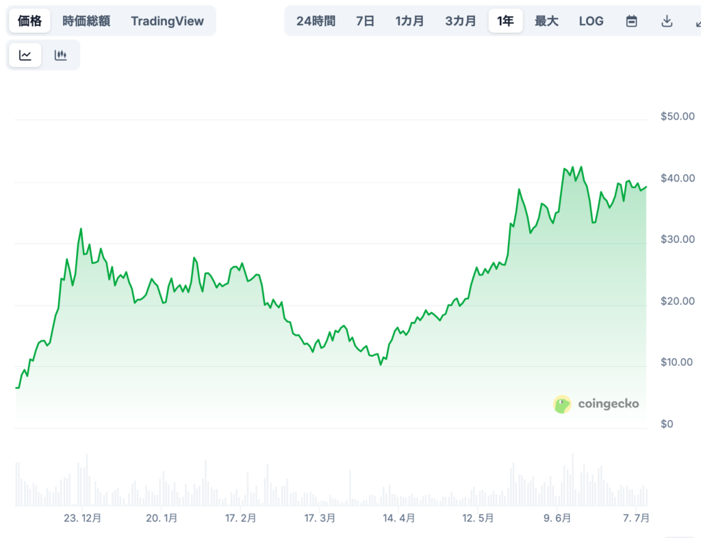Open the calendar date range picker
The width and height of the screenshot is (701, 538).
[x=631, y=21]
